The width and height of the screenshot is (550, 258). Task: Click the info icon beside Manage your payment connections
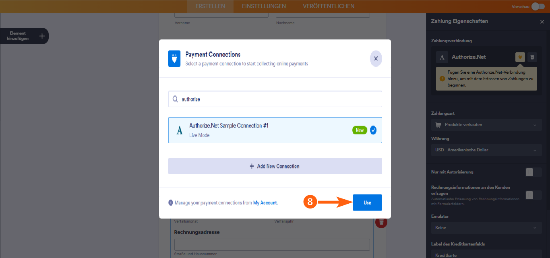(171, 202)
